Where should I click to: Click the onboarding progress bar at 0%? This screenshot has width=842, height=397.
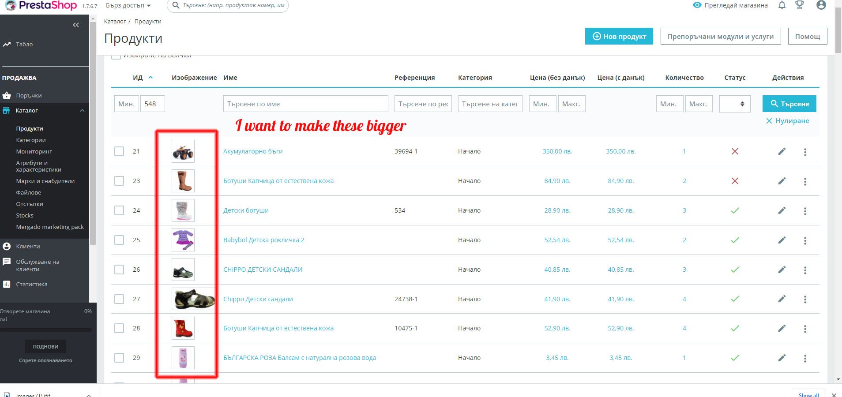(x=46, y=330)
